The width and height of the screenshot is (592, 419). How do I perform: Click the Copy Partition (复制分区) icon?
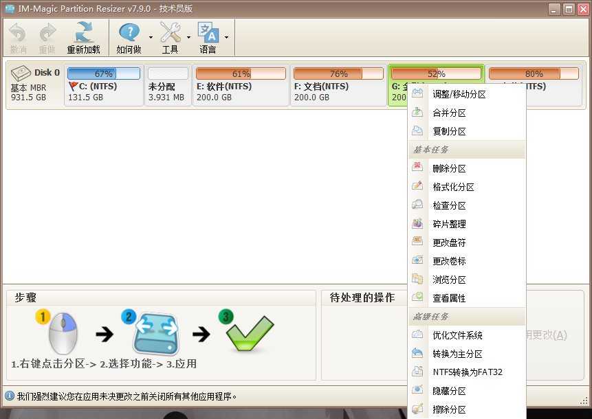[417, 131]
